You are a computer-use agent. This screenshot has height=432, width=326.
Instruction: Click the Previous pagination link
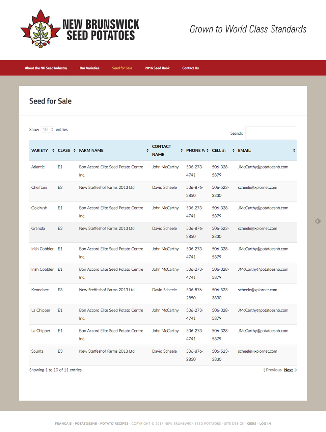(274, 370)
